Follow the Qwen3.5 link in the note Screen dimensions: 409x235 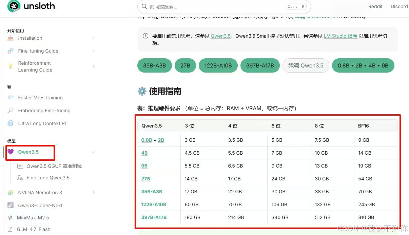pos(221,36)
